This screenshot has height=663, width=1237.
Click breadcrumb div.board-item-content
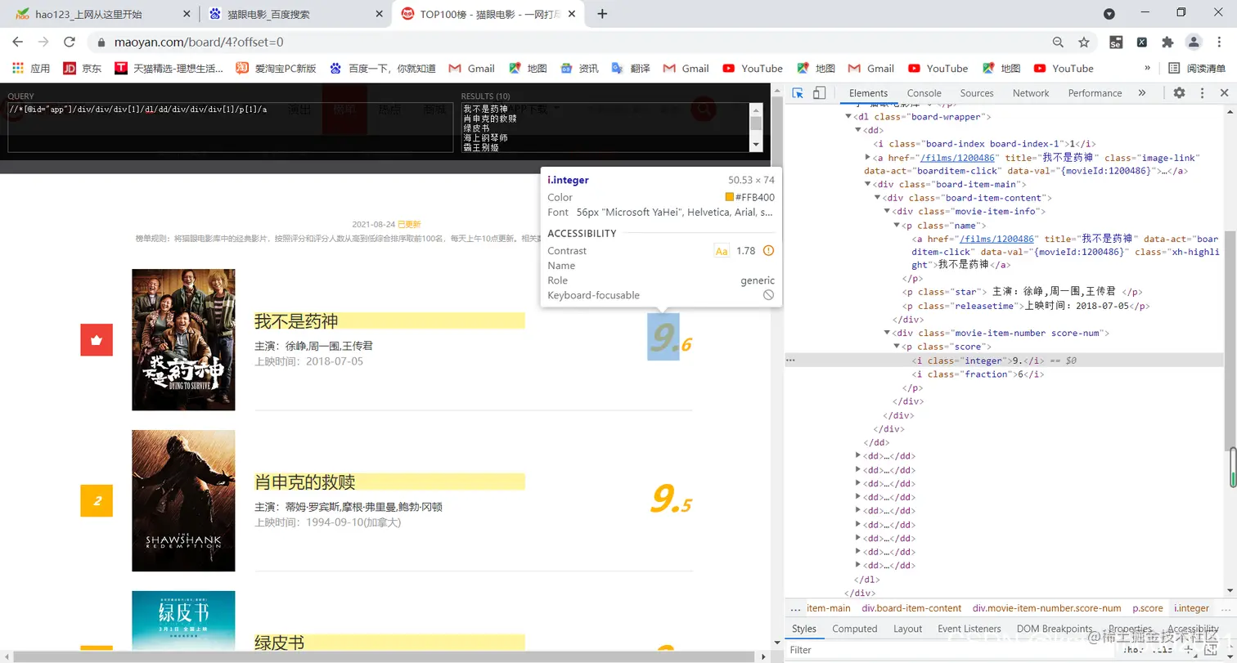911,608
